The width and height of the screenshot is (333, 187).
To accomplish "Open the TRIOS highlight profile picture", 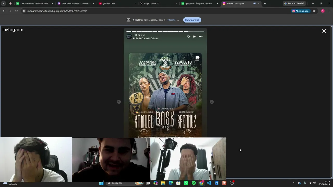I will click(129, 37).
